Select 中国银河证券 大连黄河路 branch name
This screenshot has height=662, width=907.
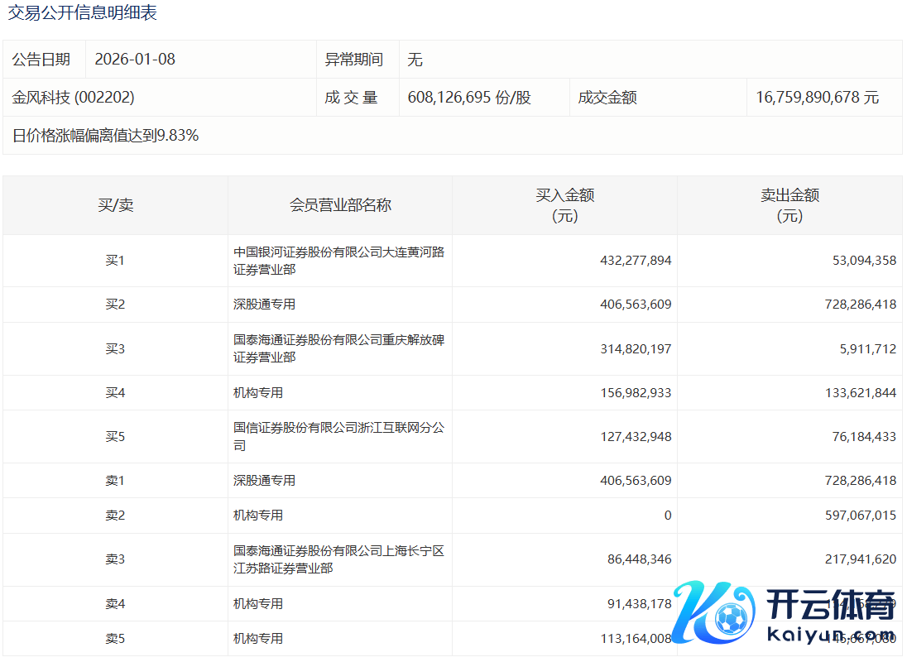tap(338, 261)
